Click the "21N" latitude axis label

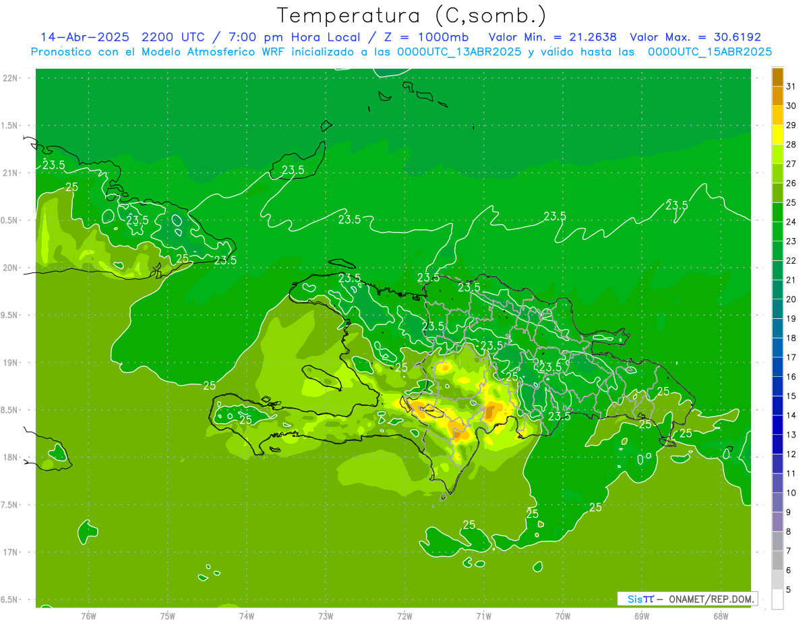click(11, 173)
